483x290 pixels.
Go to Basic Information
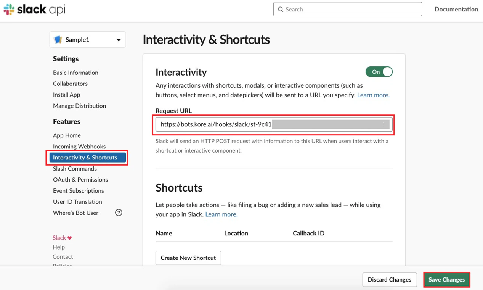coord(75,72)
